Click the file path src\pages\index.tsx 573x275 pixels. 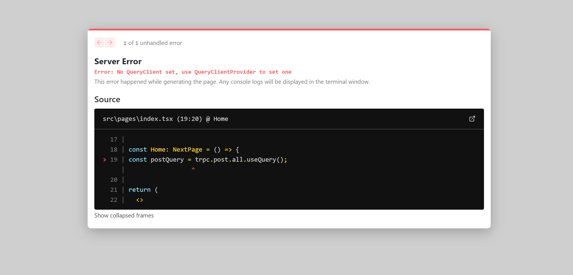tap(138, 119)
